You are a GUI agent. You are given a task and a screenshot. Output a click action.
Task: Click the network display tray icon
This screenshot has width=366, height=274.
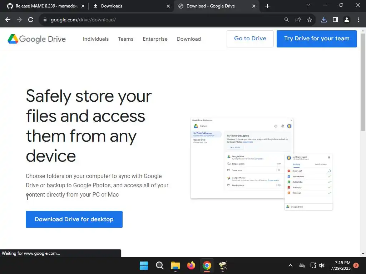tap(313, 265)
